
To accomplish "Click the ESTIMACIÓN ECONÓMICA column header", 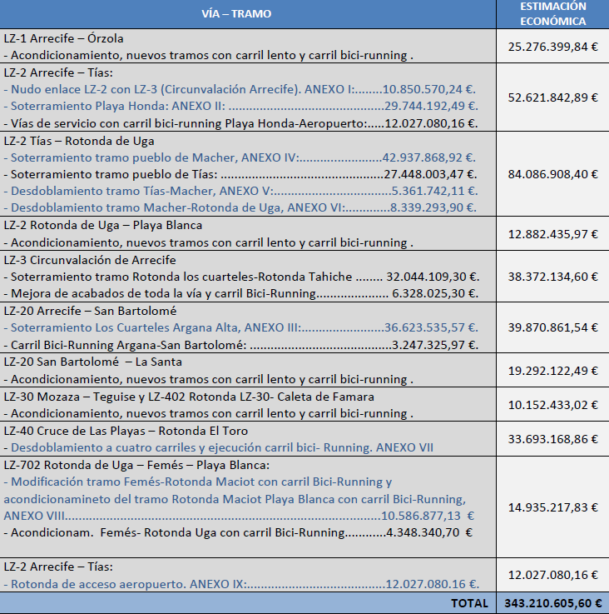I will [x=552, y=13].
